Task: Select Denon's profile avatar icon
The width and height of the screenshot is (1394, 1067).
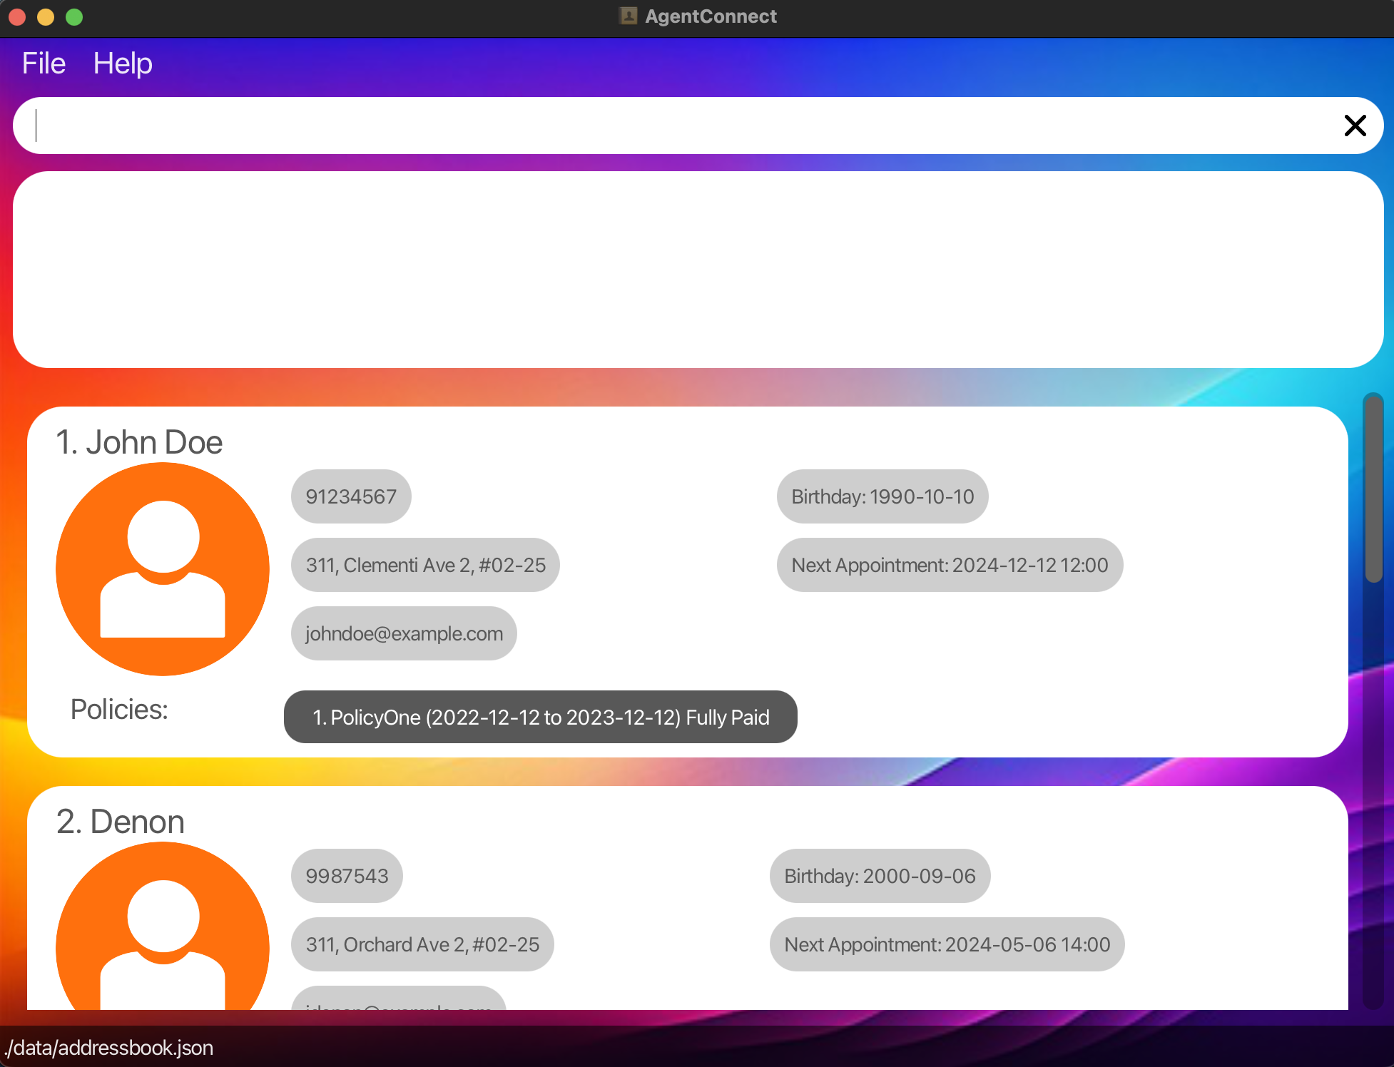Action: [163, 926]
